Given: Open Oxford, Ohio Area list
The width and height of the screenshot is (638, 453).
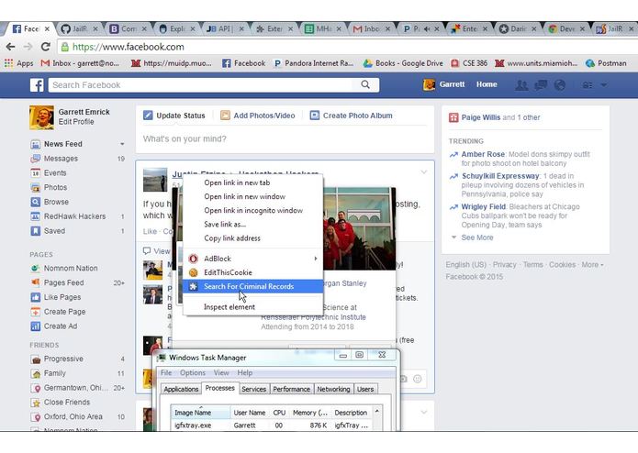Looking at the screenshot, I should 73,417.
